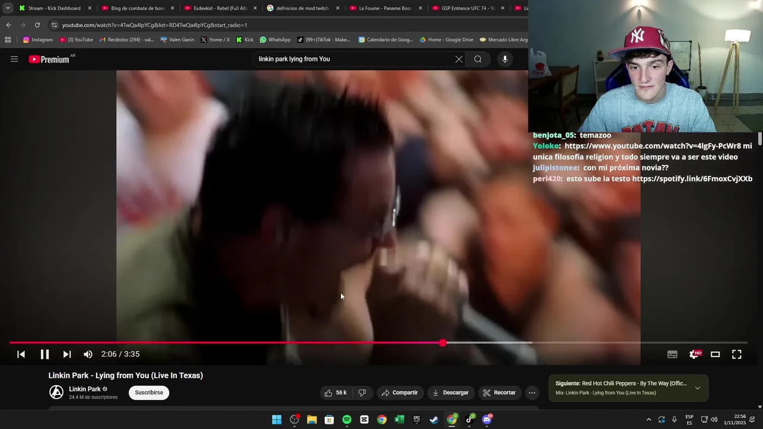Switch to La Fouine - Paname Boss tab
763x429 pixels.
[x=384, y=8]
